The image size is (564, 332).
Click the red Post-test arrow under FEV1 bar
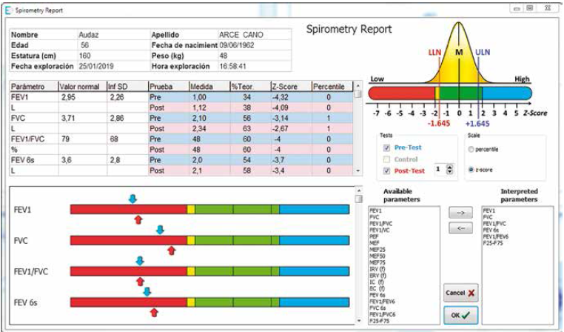click(x=137, y=219)
